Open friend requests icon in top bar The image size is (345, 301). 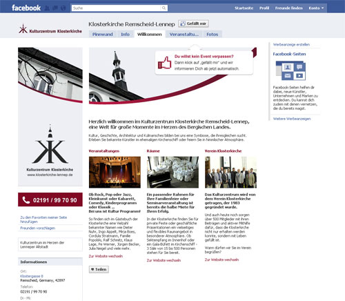[47, 8]
